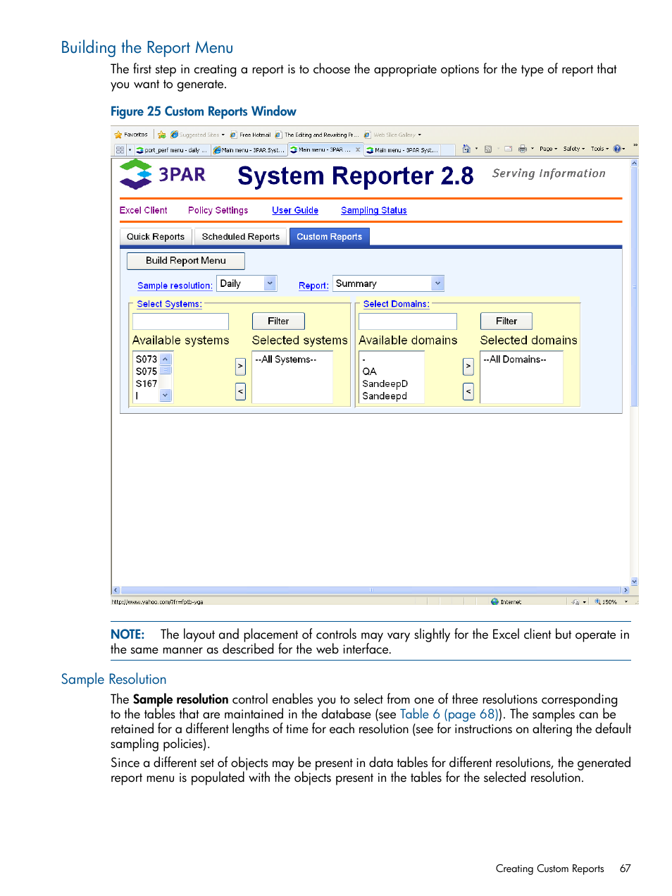Click the browser Help question mark icon
The height and width of the screenshot is (896, 672).
click(617, 149)
